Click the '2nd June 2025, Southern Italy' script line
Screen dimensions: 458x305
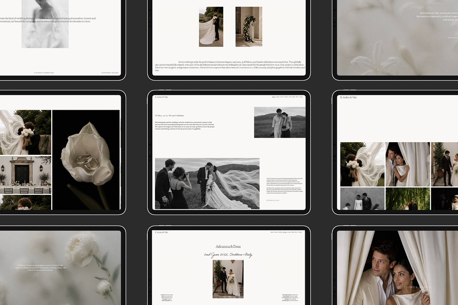coord(228,255)
